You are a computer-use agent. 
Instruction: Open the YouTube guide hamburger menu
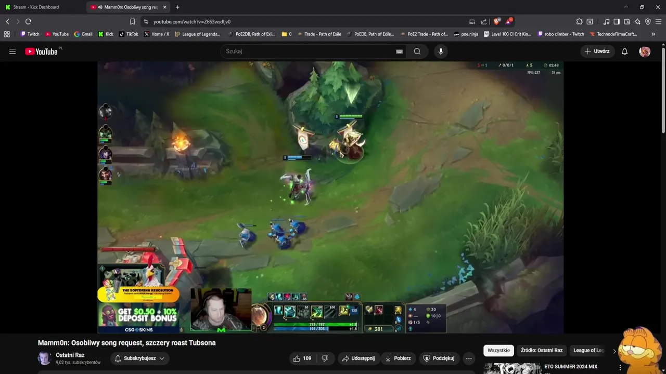pyautogui.click(x=12, y=51)
